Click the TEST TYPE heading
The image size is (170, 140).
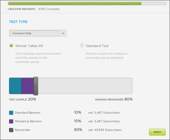[18, 22]
